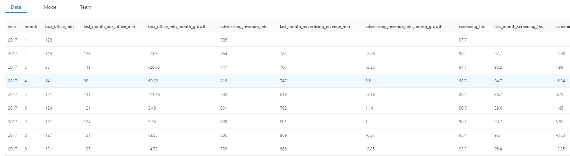This screenshot has height=156, width=570.
Task: Click the last_month_box_office_mln column header
Action: click(x=109, y=27)
